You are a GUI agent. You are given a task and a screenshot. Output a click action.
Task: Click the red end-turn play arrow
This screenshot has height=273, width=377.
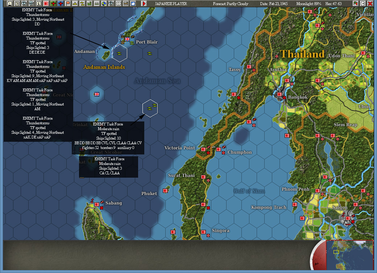tap(144, 3)
